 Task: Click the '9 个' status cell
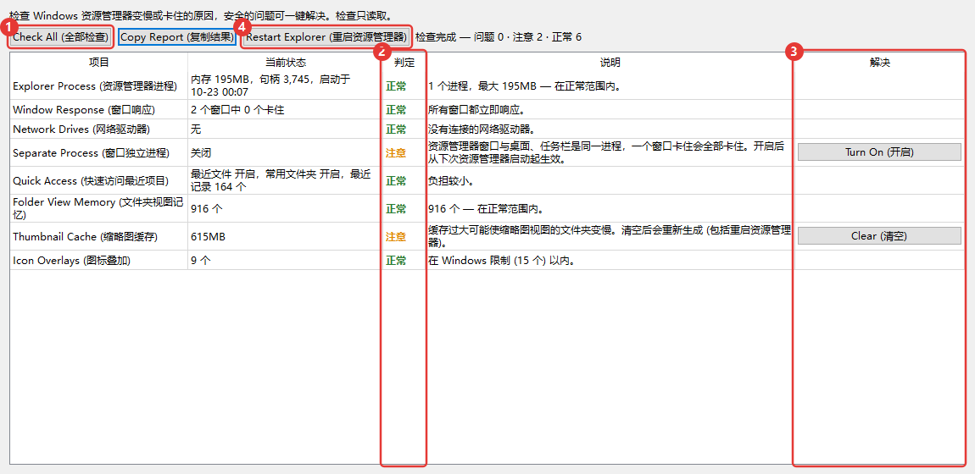point(286,261)
